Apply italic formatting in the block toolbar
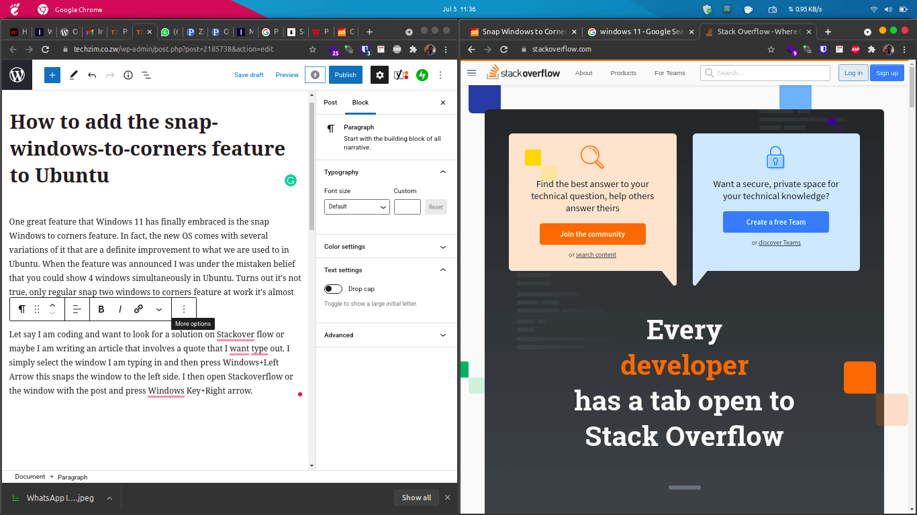917x515 pixels. pyautogui.click(x=119, y=309)
